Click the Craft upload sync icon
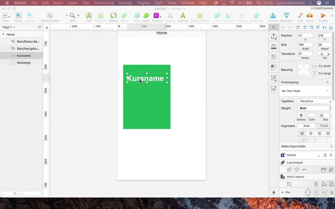This screenshot has width=335, height=209. click(274, 37)
